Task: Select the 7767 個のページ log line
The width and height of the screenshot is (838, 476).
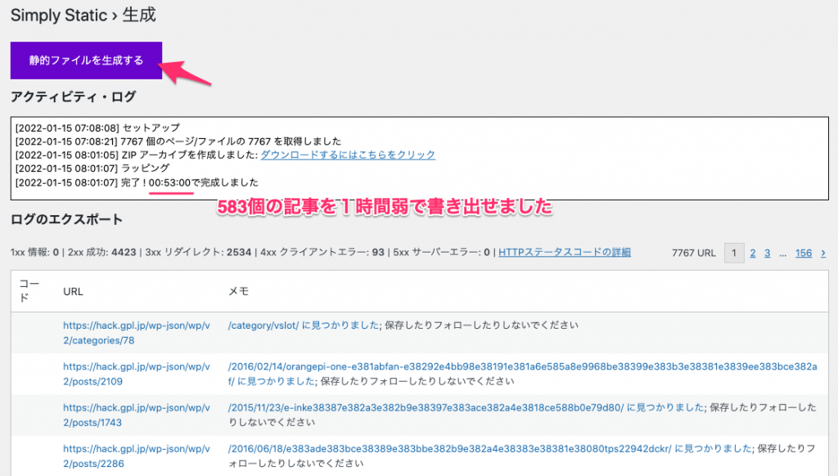Action: tap(178, 141)
